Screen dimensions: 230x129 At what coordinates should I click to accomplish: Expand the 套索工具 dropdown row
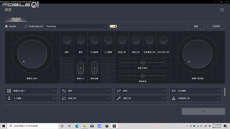coord(86,98)
